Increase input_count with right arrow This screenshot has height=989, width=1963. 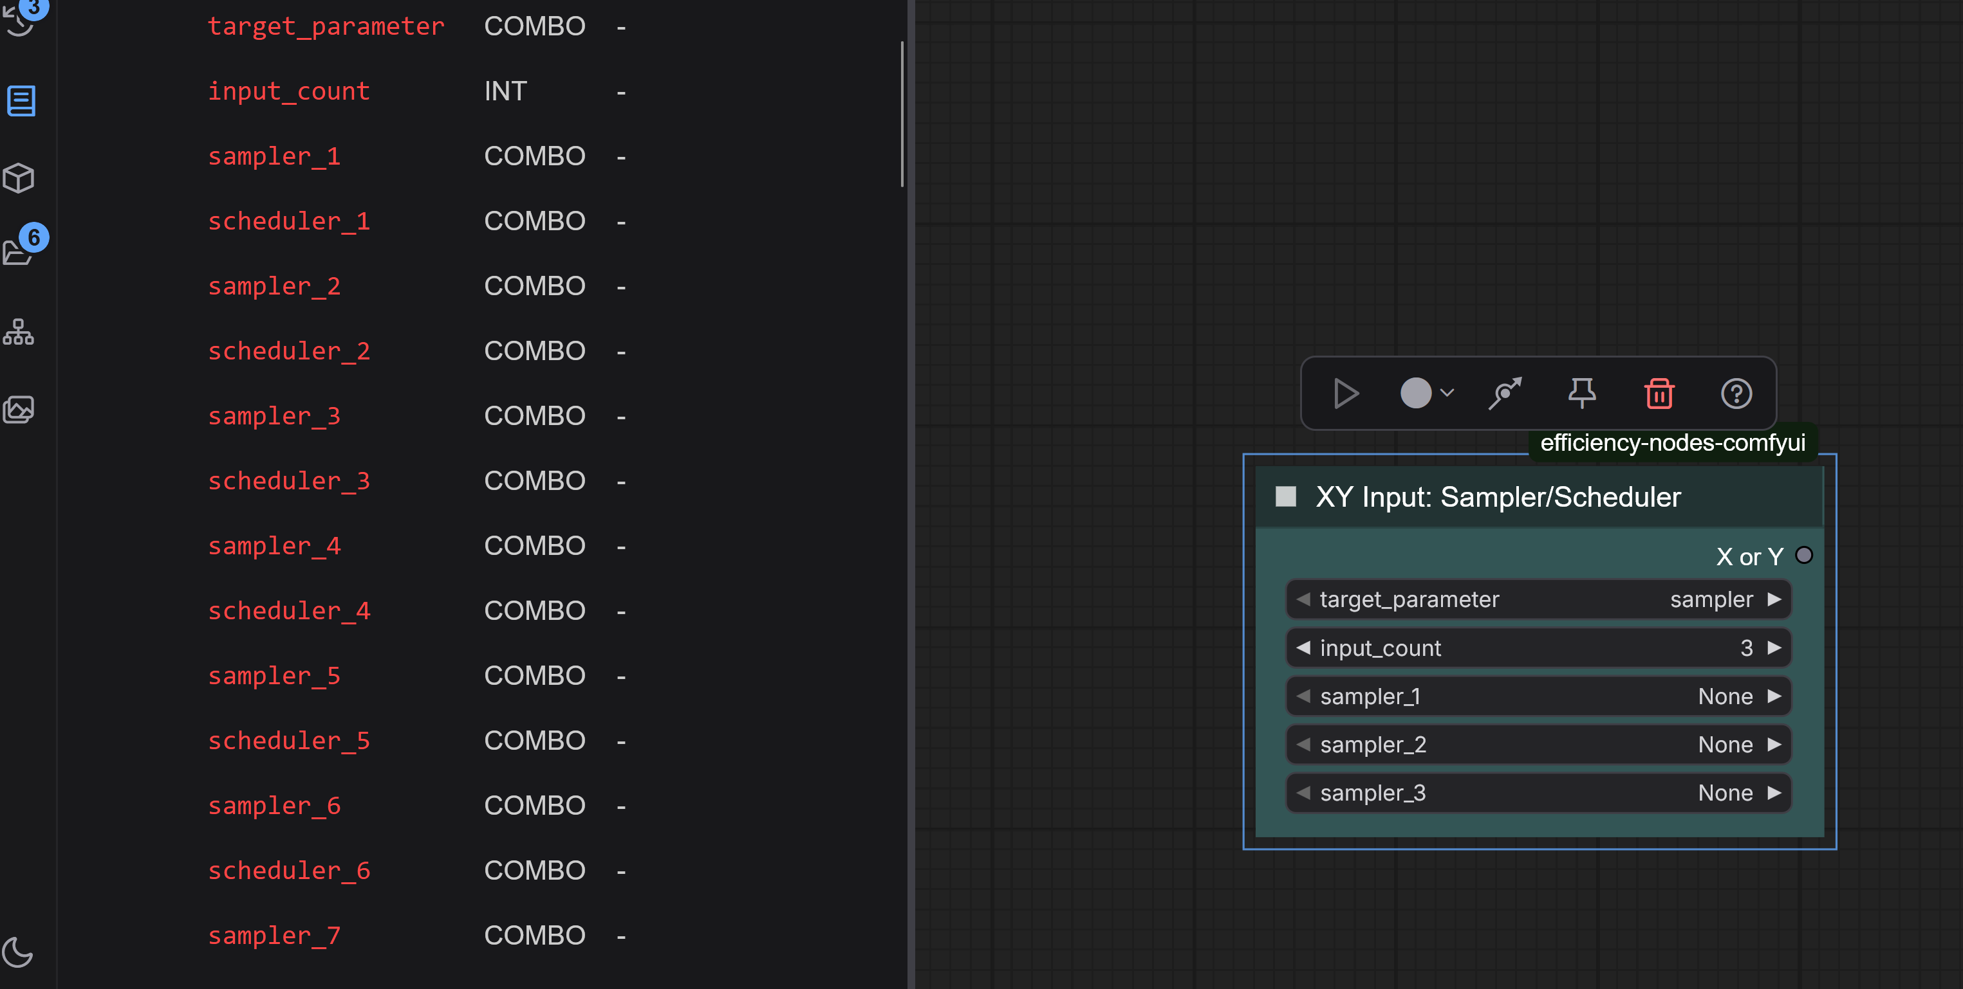1774,648
